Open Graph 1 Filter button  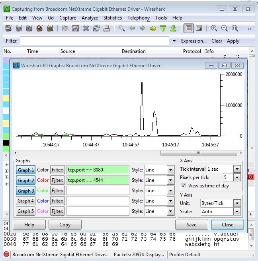(x=57, y=170)
